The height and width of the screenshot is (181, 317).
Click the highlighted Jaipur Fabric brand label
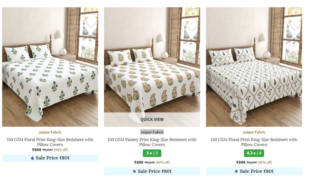(152, 132)
